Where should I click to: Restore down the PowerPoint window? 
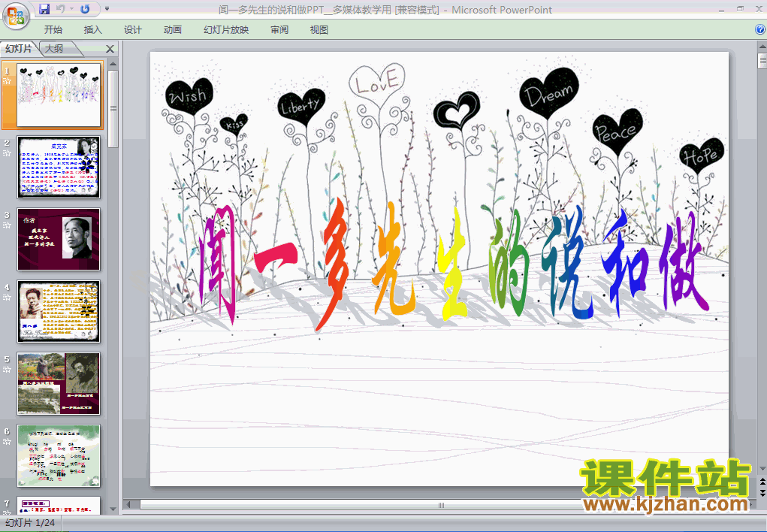point(740,9)
